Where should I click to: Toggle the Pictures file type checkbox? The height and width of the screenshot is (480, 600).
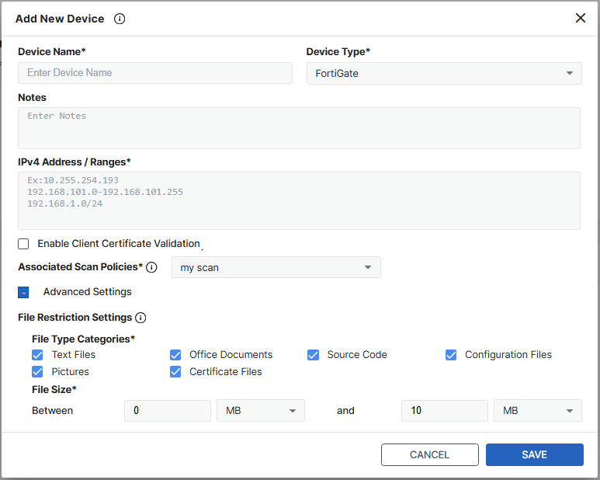coord(37,372)
